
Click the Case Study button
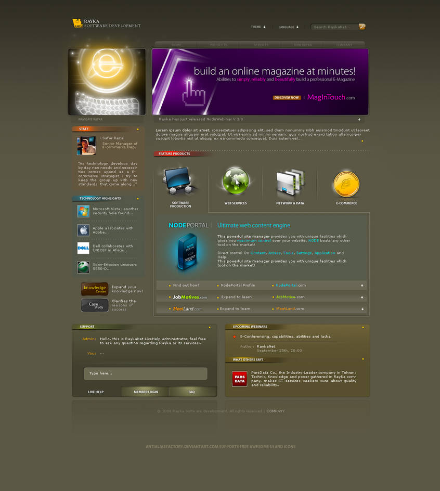(95, 305)
